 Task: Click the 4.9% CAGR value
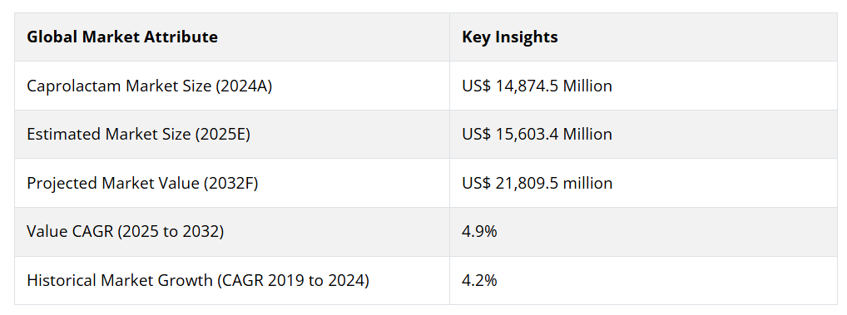click(x=479, y=231)
